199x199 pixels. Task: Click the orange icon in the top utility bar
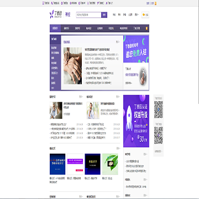pos(156,3)
